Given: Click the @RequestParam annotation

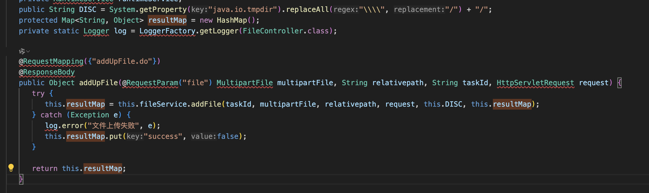Looking at the screenshot, I should pos(150,83).
